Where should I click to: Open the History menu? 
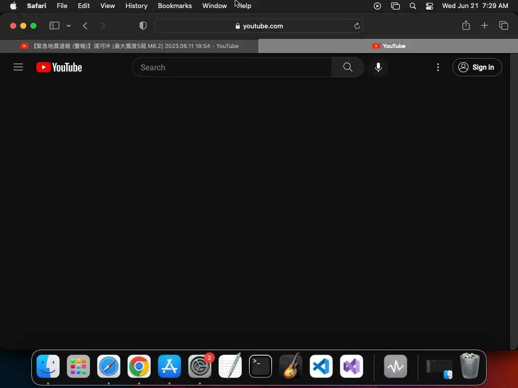point(136,6)
